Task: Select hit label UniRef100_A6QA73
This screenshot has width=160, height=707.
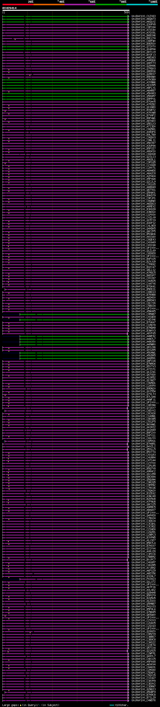Action: tap(143, 19)
